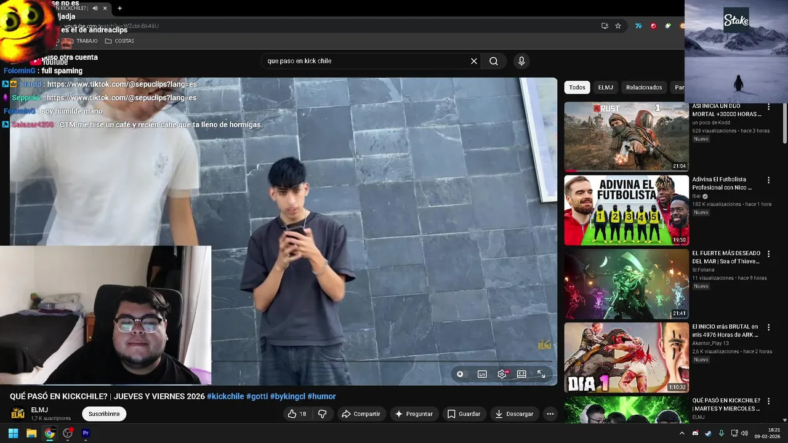788x443 pixels.
Task: Click the search magnifier button
Action: pyautogui.click(x=494, y=61)
